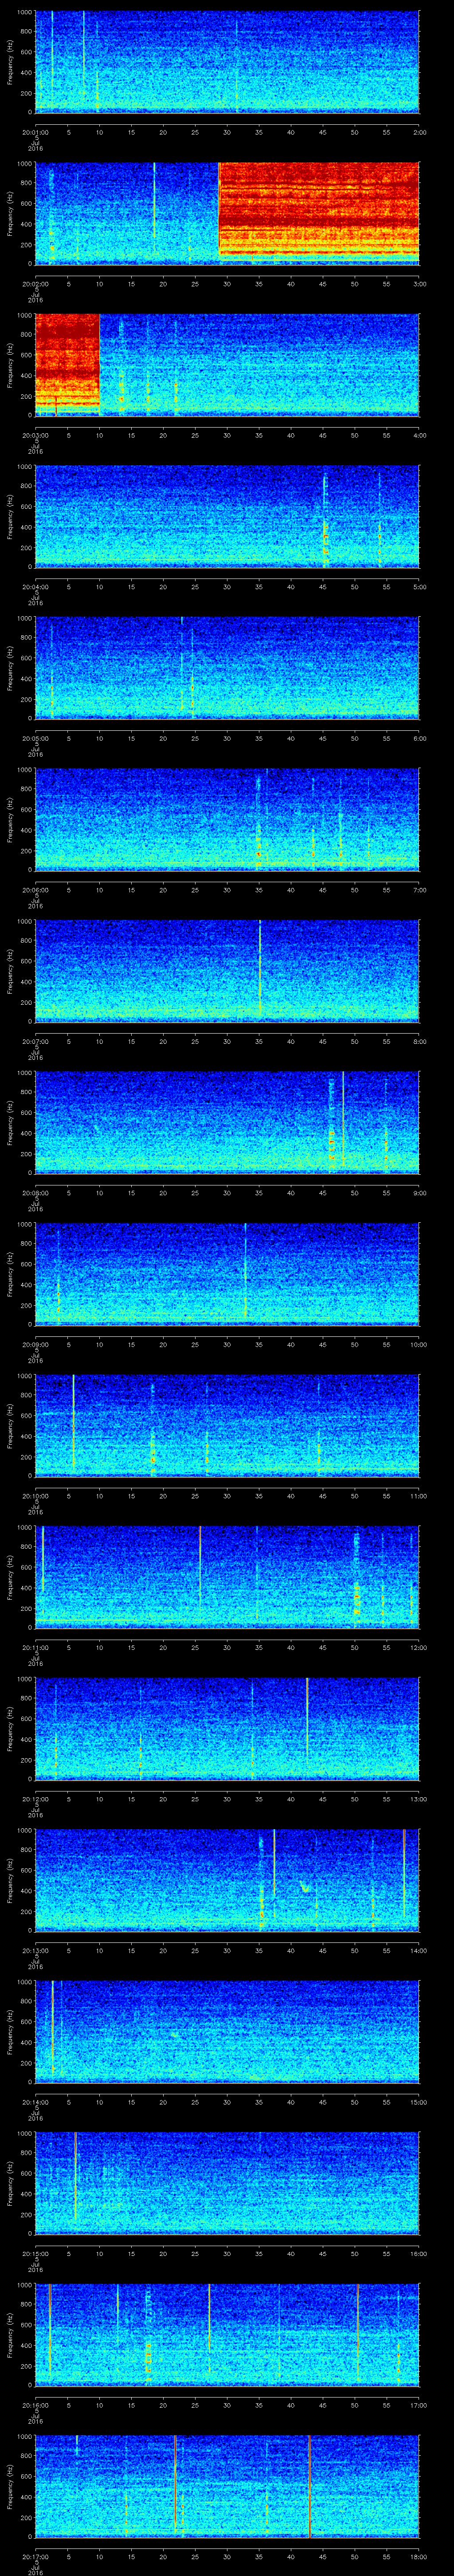Open the spectrogram panel starting at 20:04:00
Viewport: 454px width, 2576px height.
(227, 517)
